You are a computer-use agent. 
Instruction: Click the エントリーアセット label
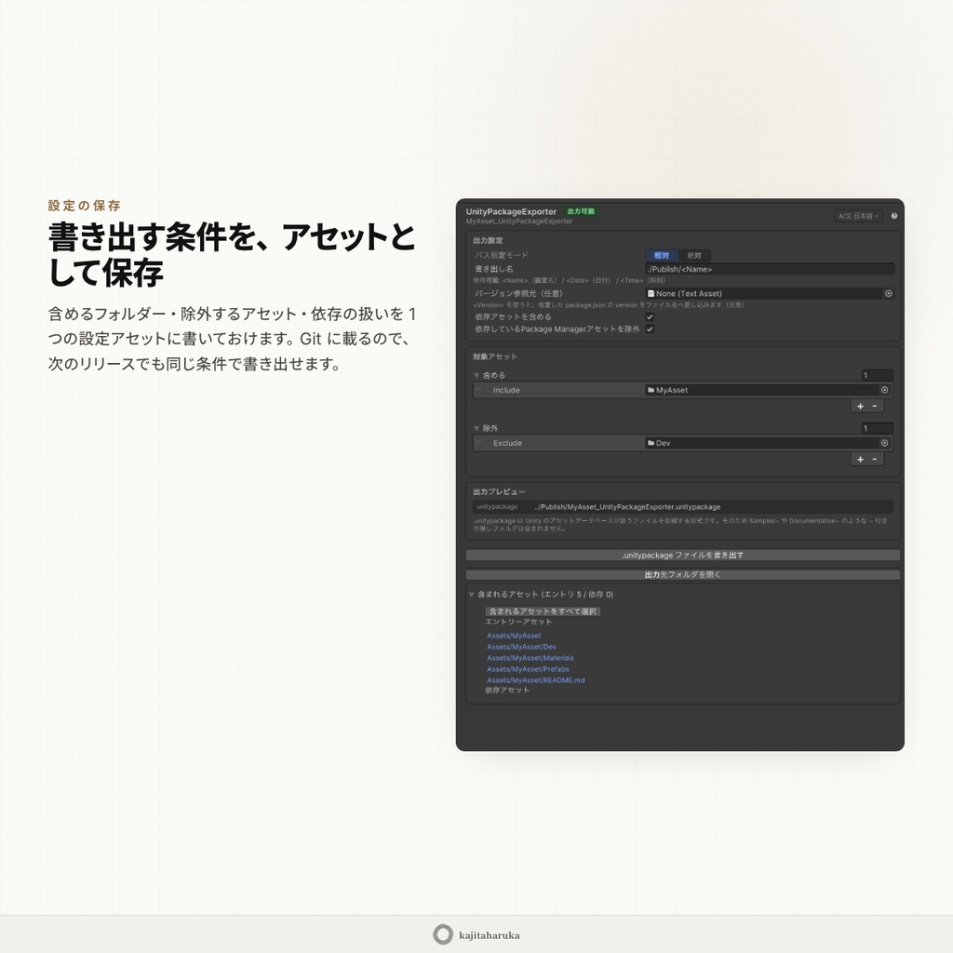[518, 622]
